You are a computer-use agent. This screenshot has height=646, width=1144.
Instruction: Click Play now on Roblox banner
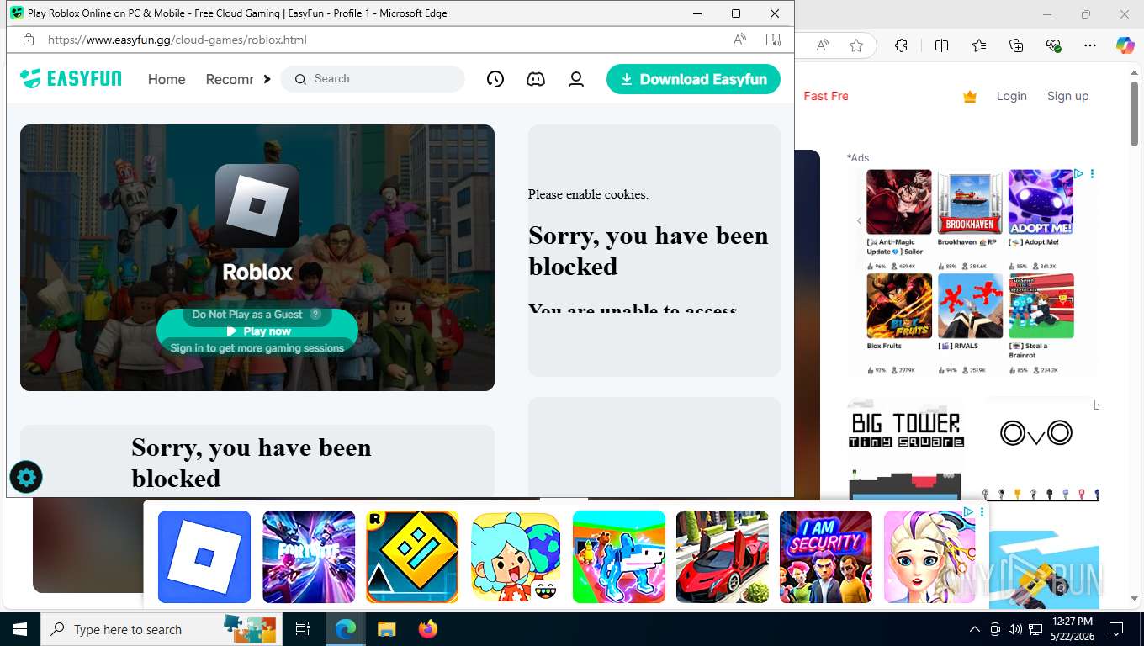(257, 331)
